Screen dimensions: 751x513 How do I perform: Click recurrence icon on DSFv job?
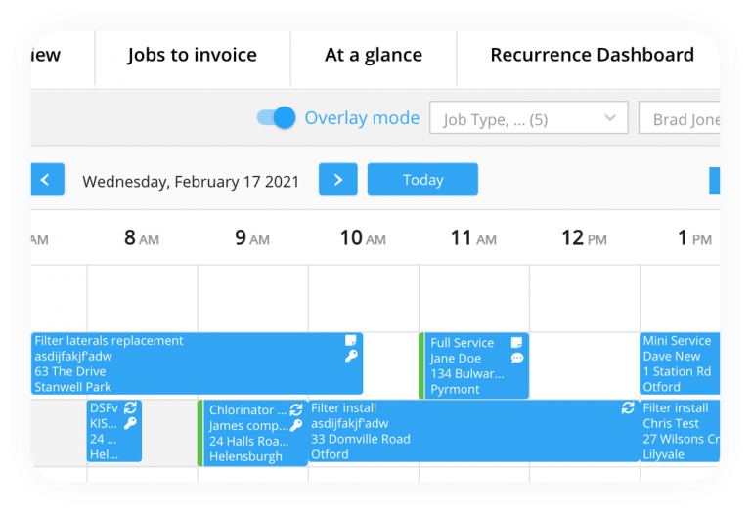coord(130,408)
